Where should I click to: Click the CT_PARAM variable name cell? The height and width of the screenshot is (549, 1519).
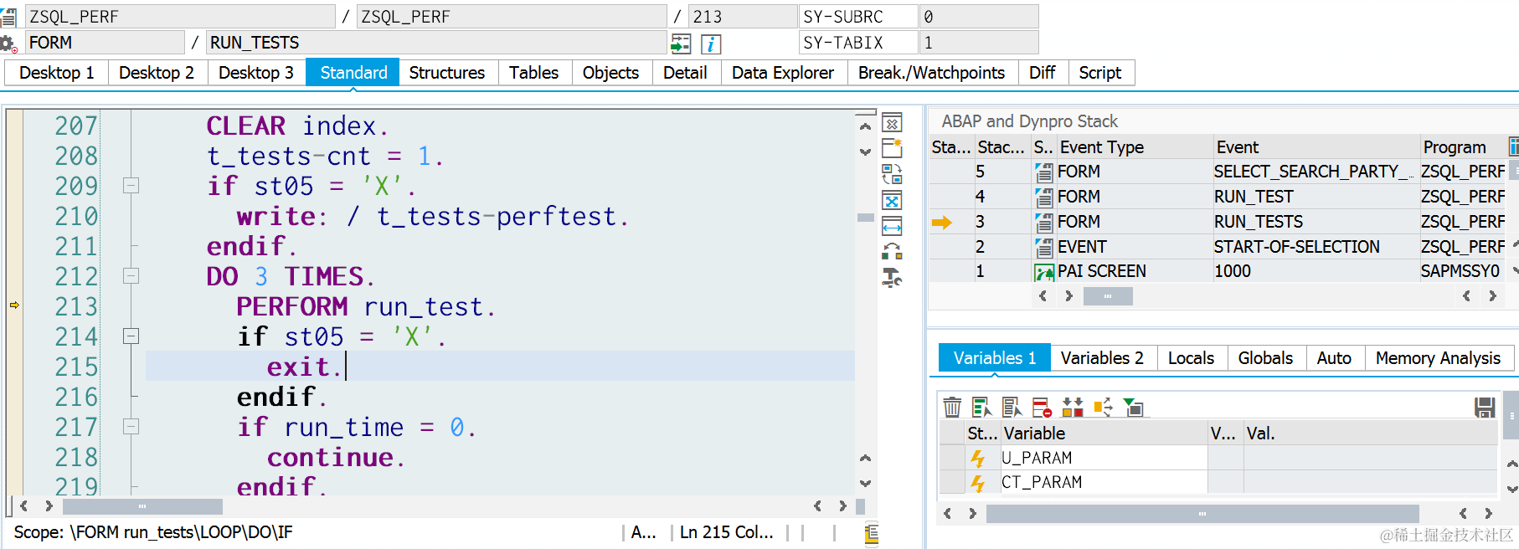pyautogui.click(x=1104, y=483)
